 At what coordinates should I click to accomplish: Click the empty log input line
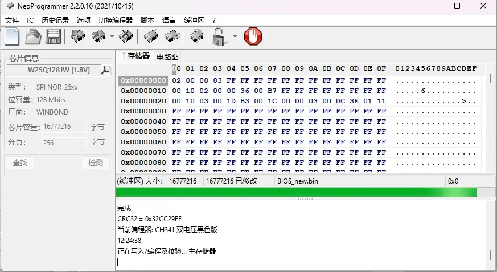tap(301, 262)
